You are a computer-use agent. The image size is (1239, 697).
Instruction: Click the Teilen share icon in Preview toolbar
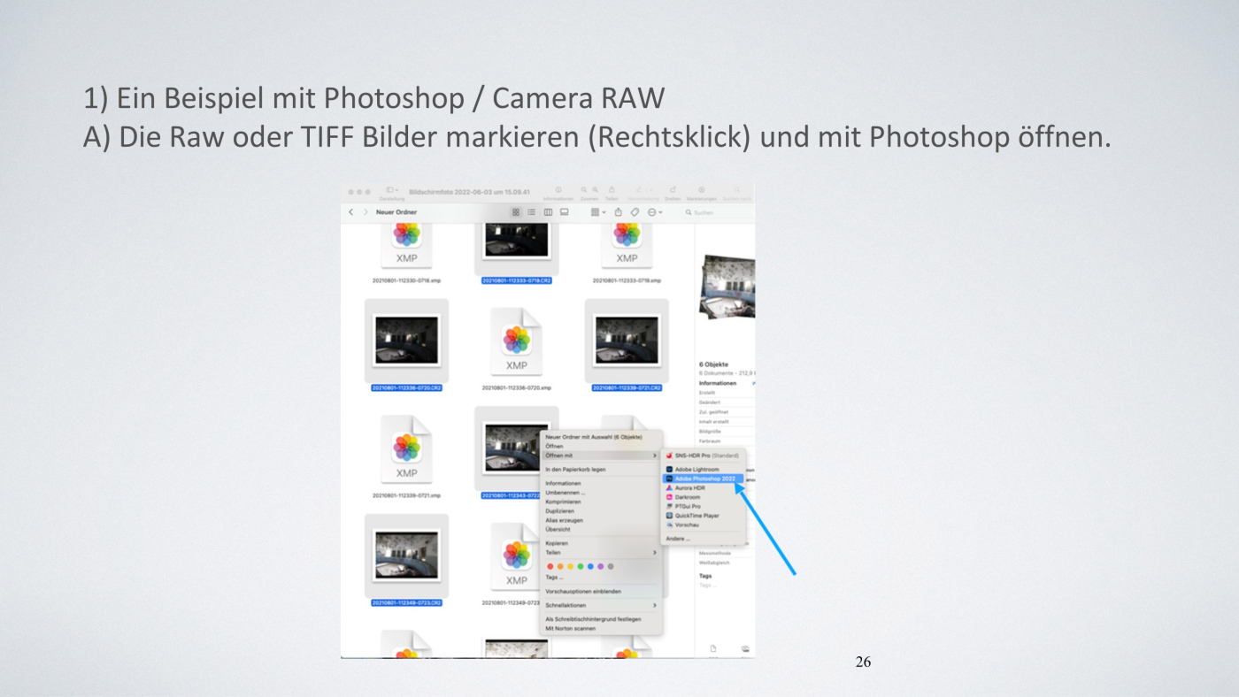pos(612,189)
